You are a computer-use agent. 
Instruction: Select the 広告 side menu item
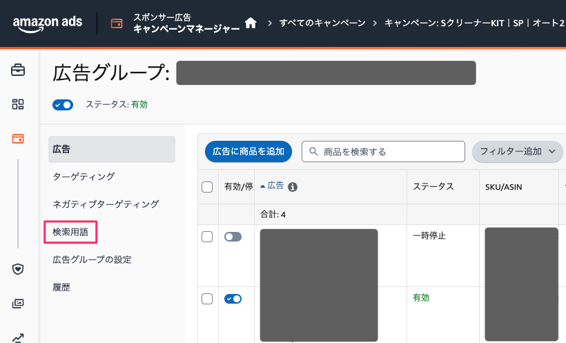(x=112, y=149)
